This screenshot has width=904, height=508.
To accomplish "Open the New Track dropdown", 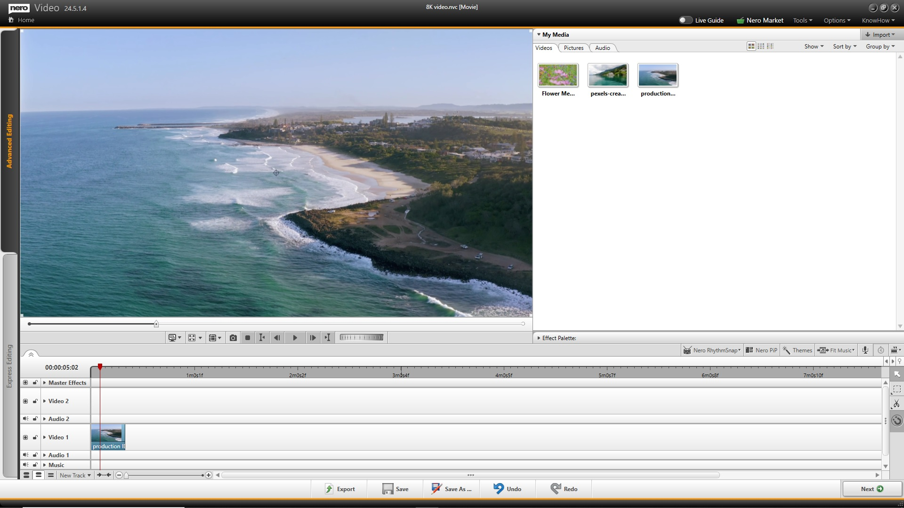I will [x=75, y=475].
